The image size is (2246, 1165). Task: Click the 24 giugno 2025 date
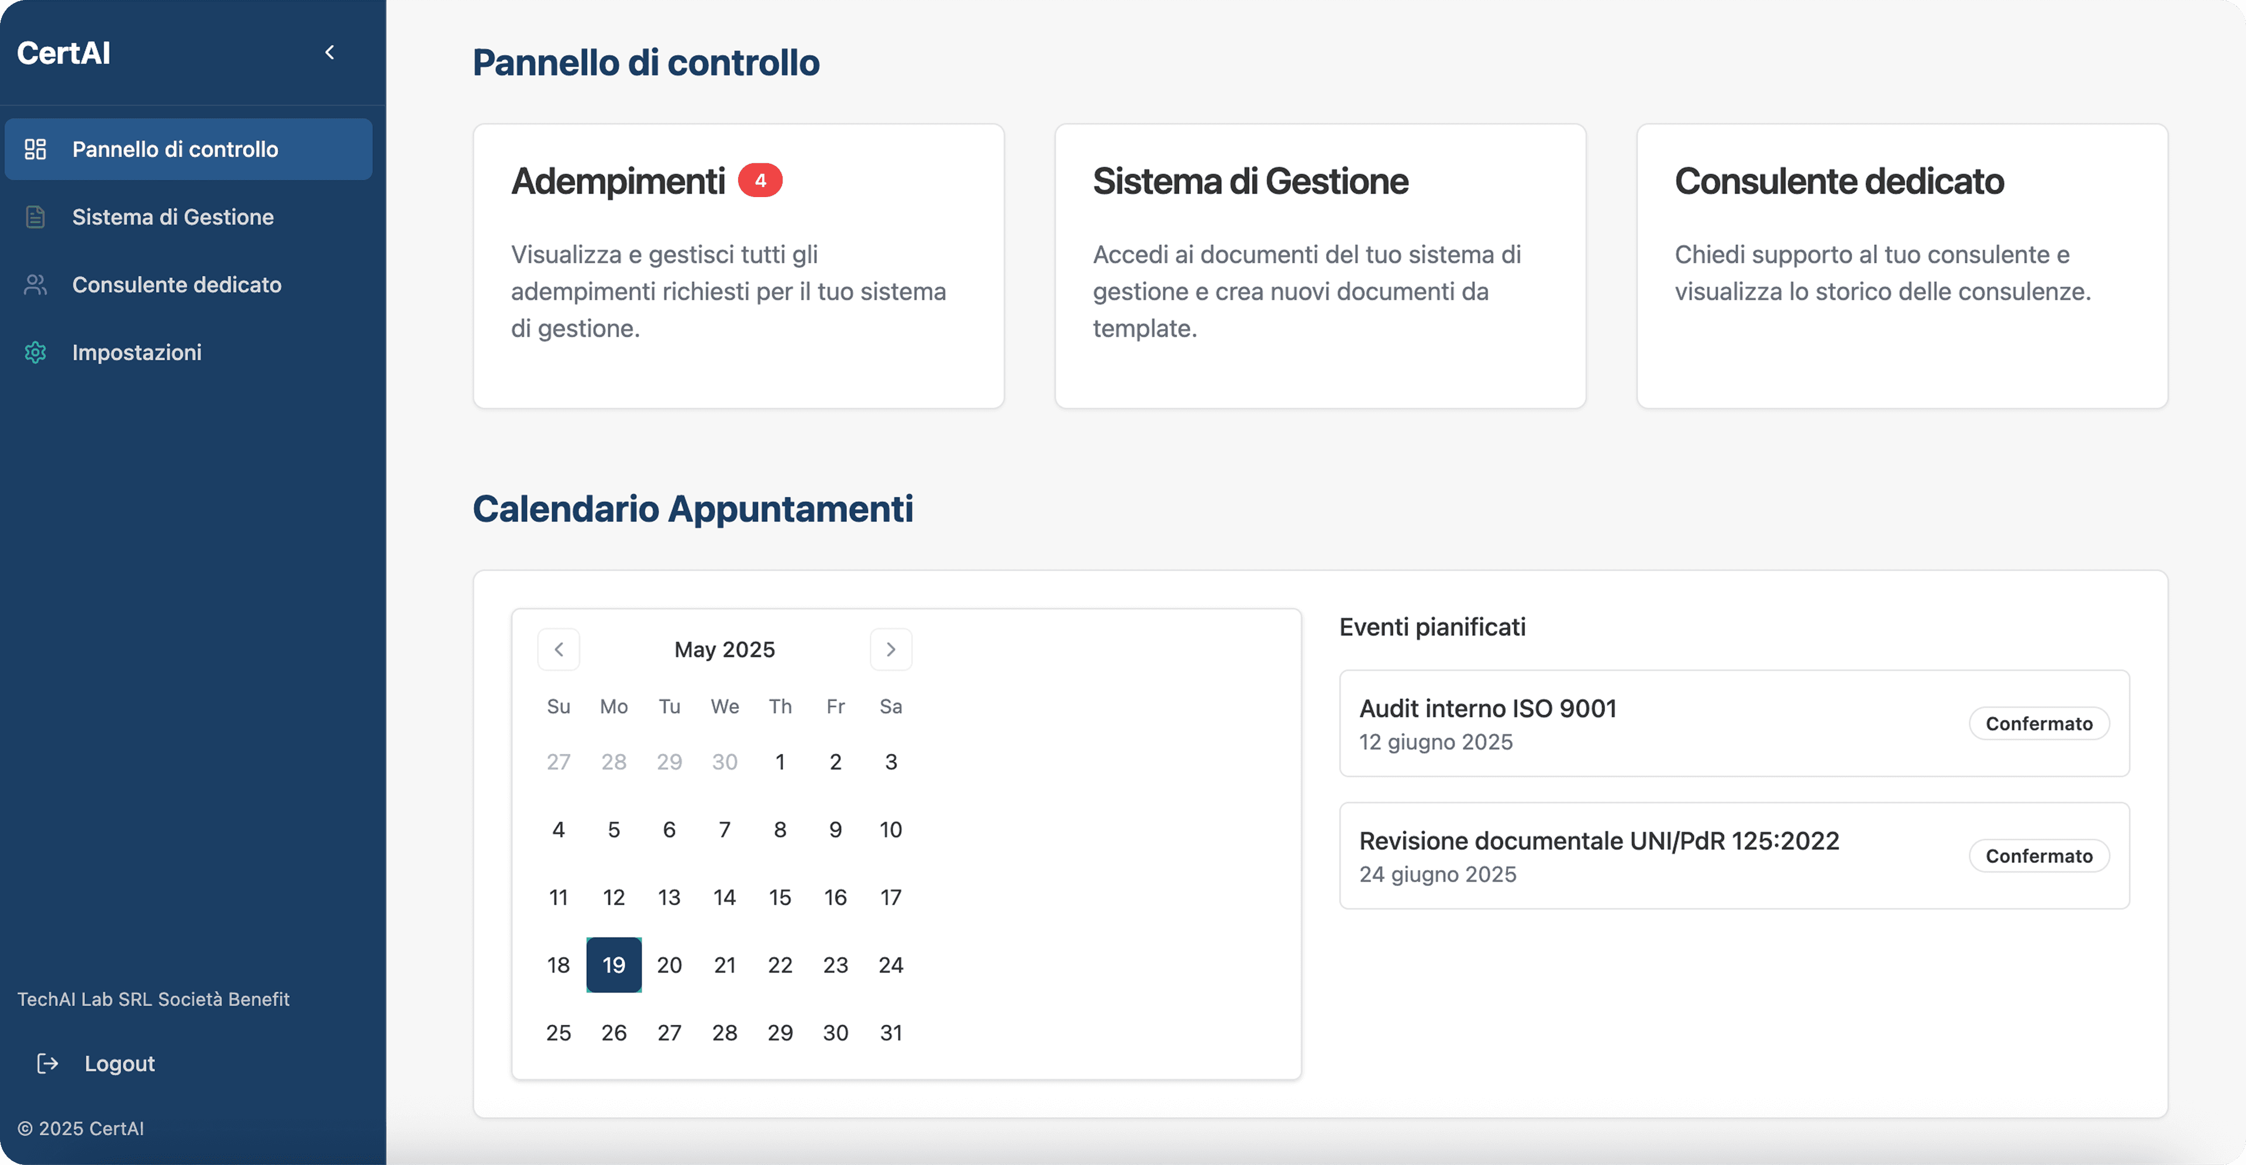[x=1438, y=874]
